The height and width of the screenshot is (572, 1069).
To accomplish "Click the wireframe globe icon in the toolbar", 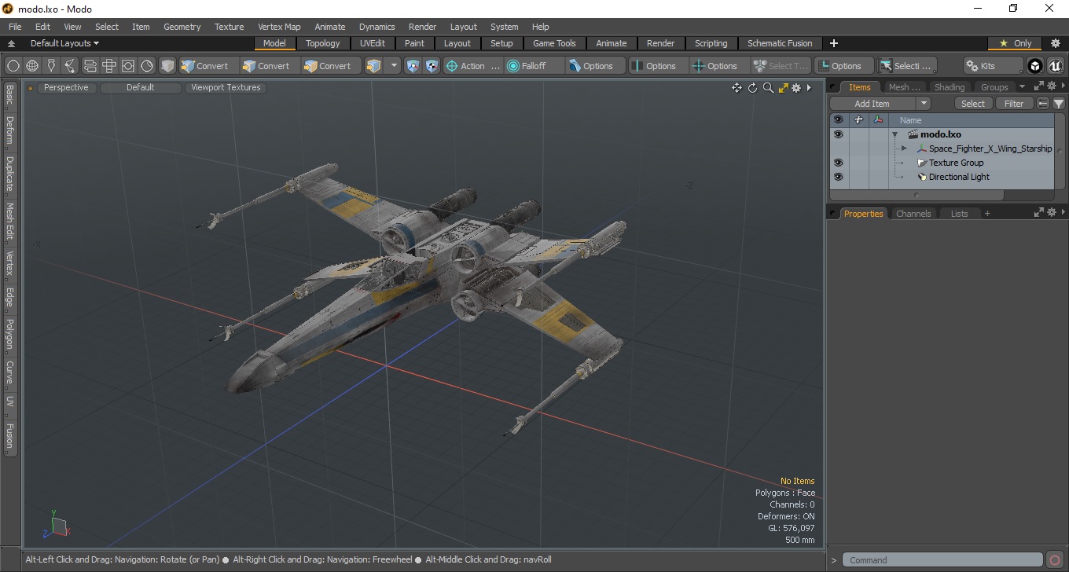I will [x=32, y=66].
